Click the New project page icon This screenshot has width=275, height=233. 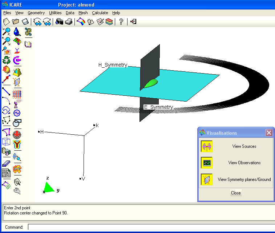click(7, 22)
